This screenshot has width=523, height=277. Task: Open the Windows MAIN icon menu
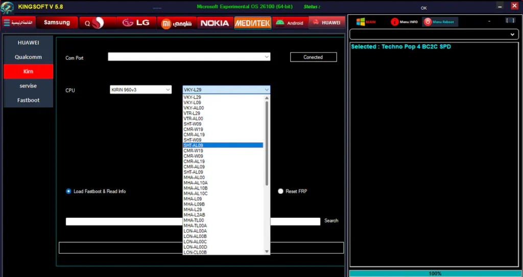click(366, 22)
